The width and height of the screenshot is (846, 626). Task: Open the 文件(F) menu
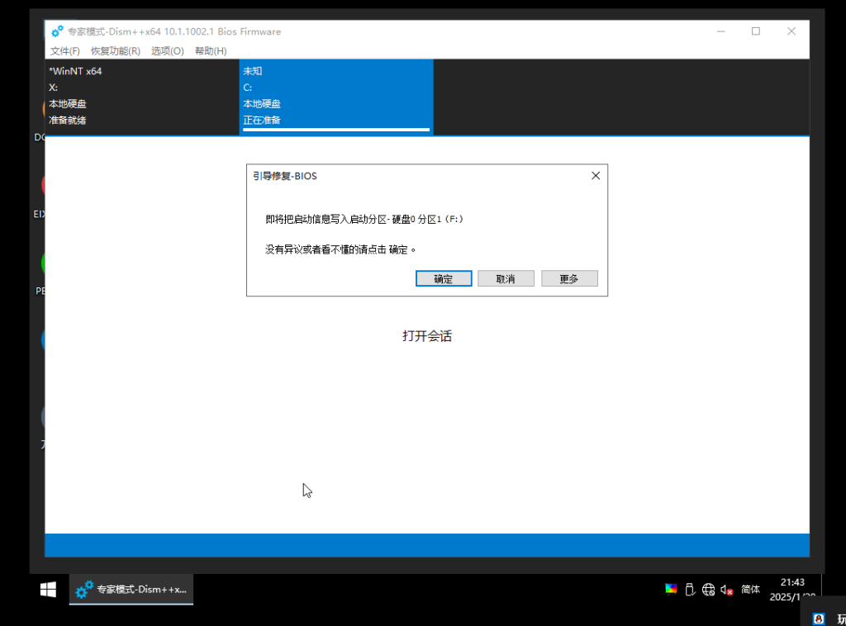[x=65, y=51]
